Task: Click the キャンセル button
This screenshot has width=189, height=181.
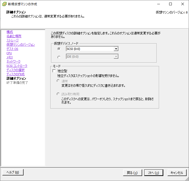Action: click(177, 173)
